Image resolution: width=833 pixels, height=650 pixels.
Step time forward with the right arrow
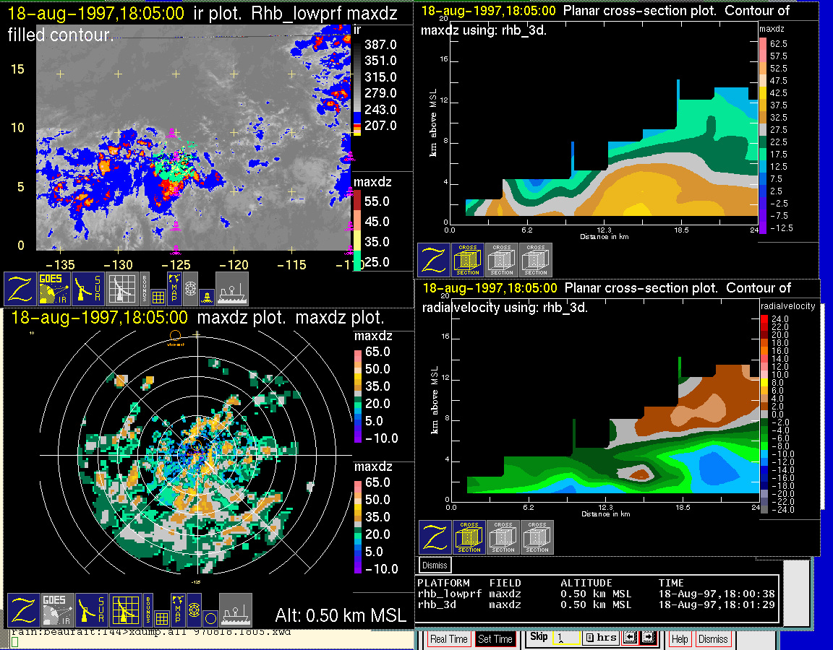coord(648,638)
